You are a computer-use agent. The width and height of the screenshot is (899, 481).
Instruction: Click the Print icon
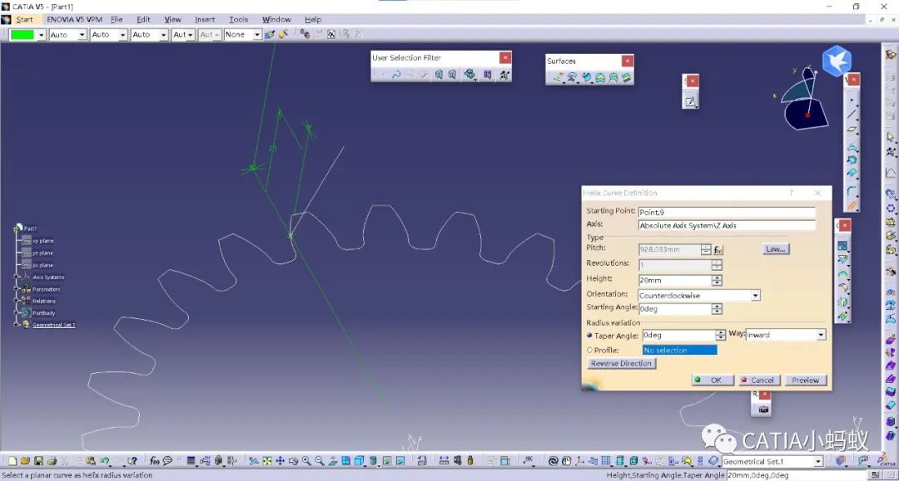(52, 461)
